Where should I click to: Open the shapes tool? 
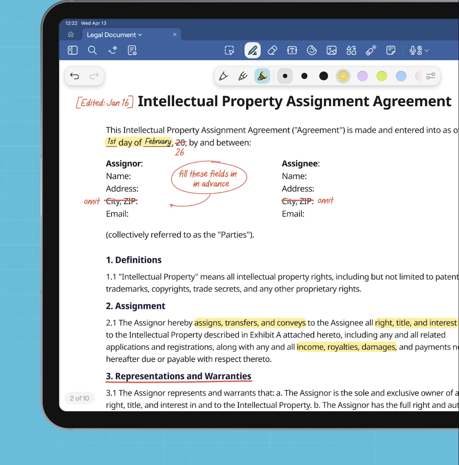click(x=351, y=50)
